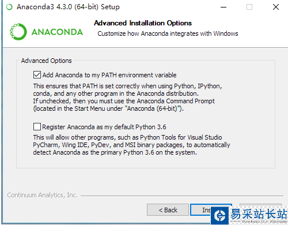The height and width of the screenshot is (225, 288).
Task: Click the "Advanced Options" group box label
Action: pyautogui.click(x=46, y=61)
